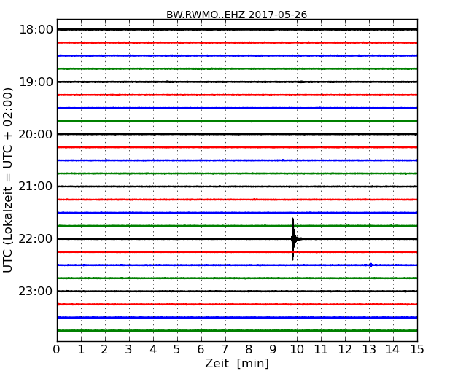Click the 21:00 time label
This screenshot has height=379, width=474.
[x=36, y=187]
